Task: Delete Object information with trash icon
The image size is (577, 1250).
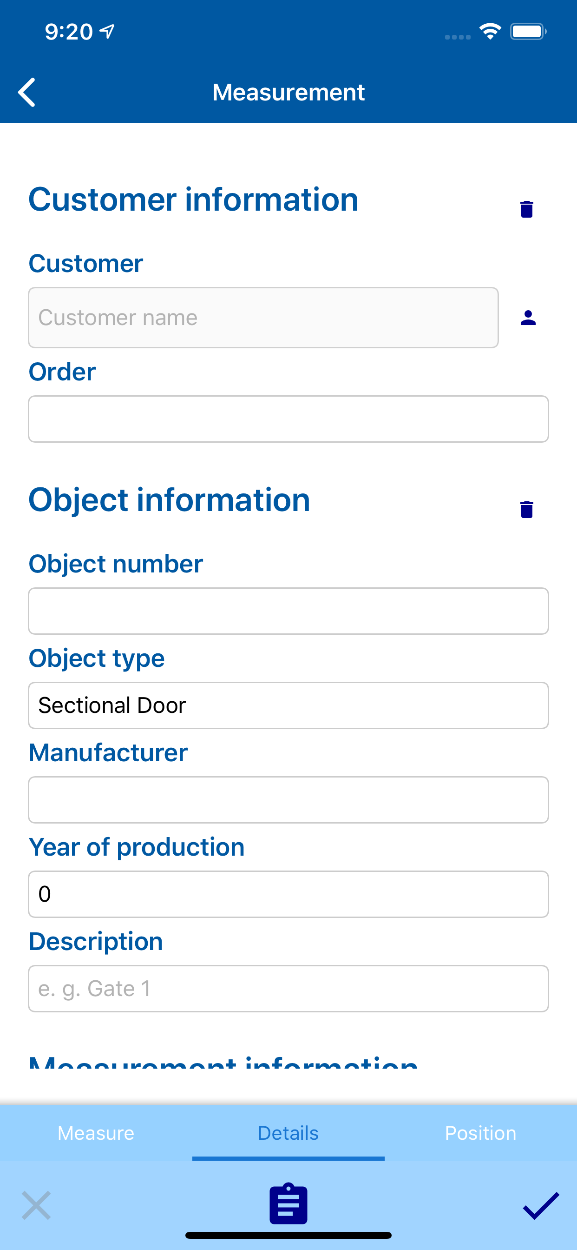Action: click(526, 510)
